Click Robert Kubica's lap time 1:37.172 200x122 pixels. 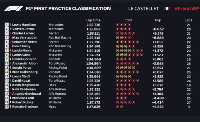coord(94,102)
